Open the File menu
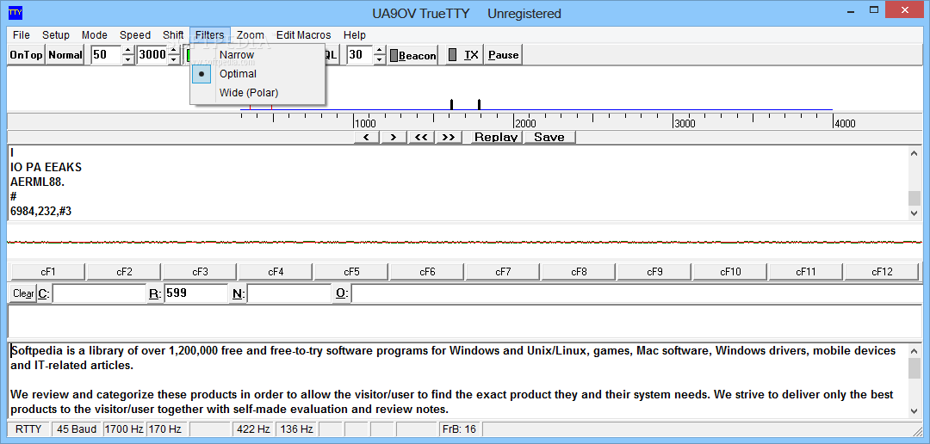Image resolution: width=930 pixels, height=444 pixels. (21, 35)
